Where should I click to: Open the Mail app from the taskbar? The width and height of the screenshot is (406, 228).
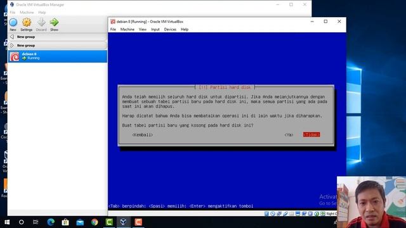click(80, 222)
